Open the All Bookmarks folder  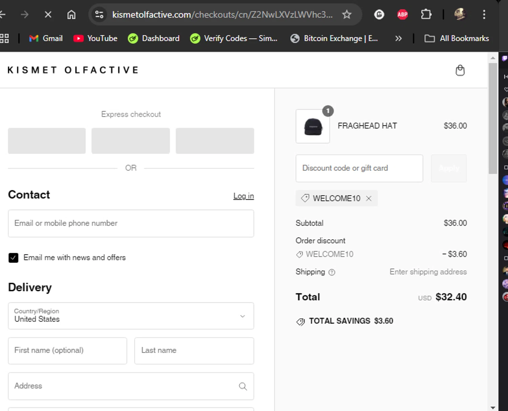(457, 38)
